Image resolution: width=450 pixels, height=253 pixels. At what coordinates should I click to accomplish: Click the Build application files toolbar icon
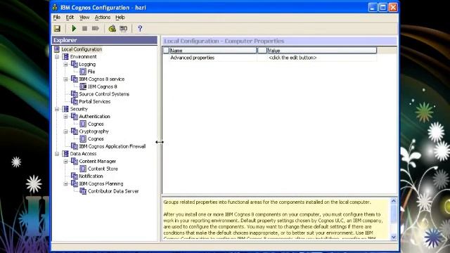124,28
